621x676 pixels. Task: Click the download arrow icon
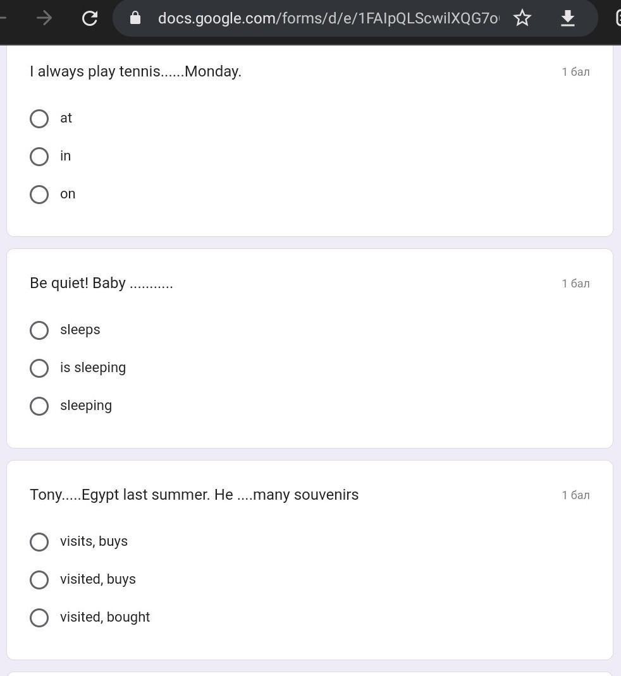(567, 18)
